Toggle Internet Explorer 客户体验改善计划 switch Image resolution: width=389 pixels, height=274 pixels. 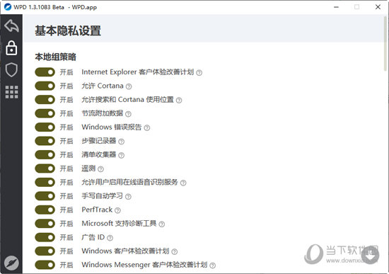[x=45, y=72]
